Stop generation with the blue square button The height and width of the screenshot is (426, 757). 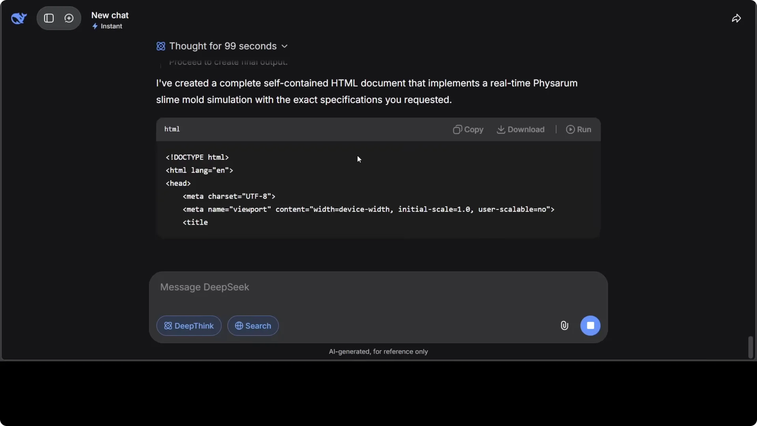[x=590, y=325]
